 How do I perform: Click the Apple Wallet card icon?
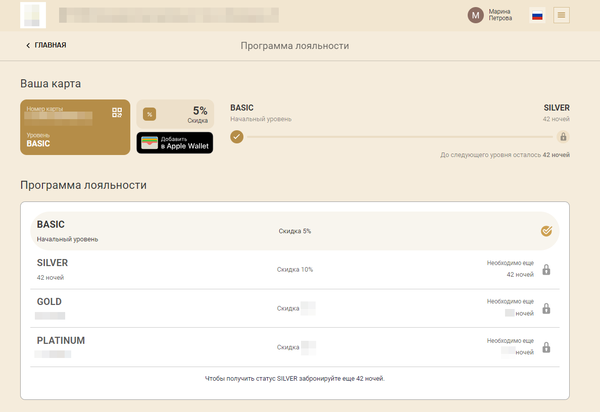(x=149, y=143)
